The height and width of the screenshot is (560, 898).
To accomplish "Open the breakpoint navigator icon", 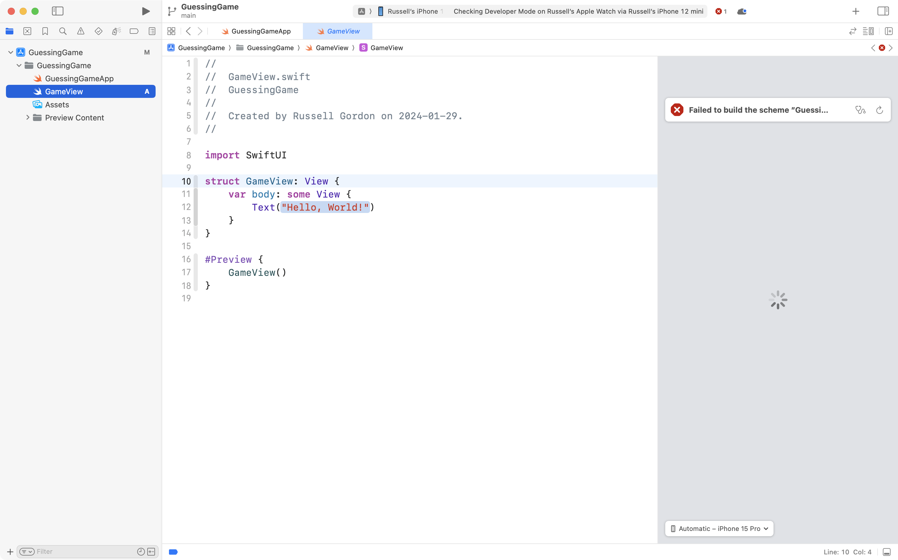I will (134, 31).
